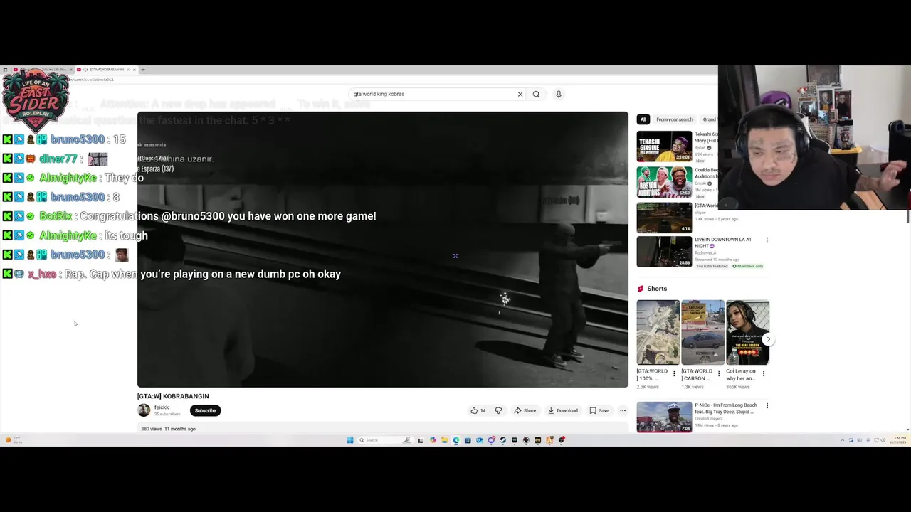The height and width of the screenshot is (512, 911).
Task: Open a new browser tab
Action: coord(142,70)
